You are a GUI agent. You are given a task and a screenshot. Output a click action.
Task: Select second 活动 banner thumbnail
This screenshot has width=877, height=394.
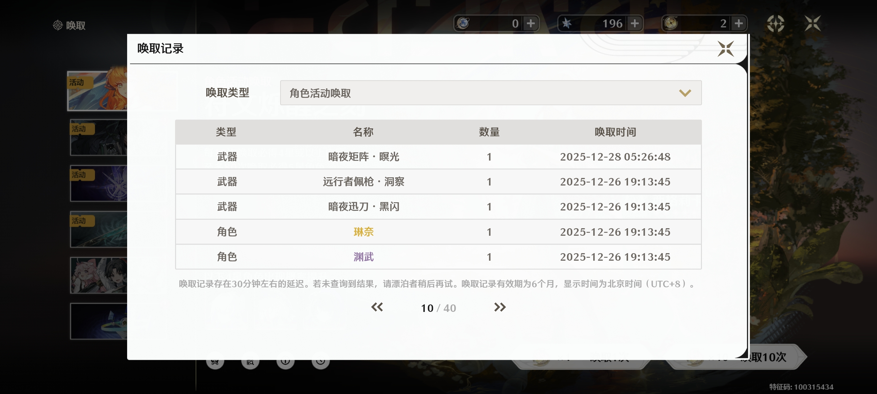tap(99, 138)
